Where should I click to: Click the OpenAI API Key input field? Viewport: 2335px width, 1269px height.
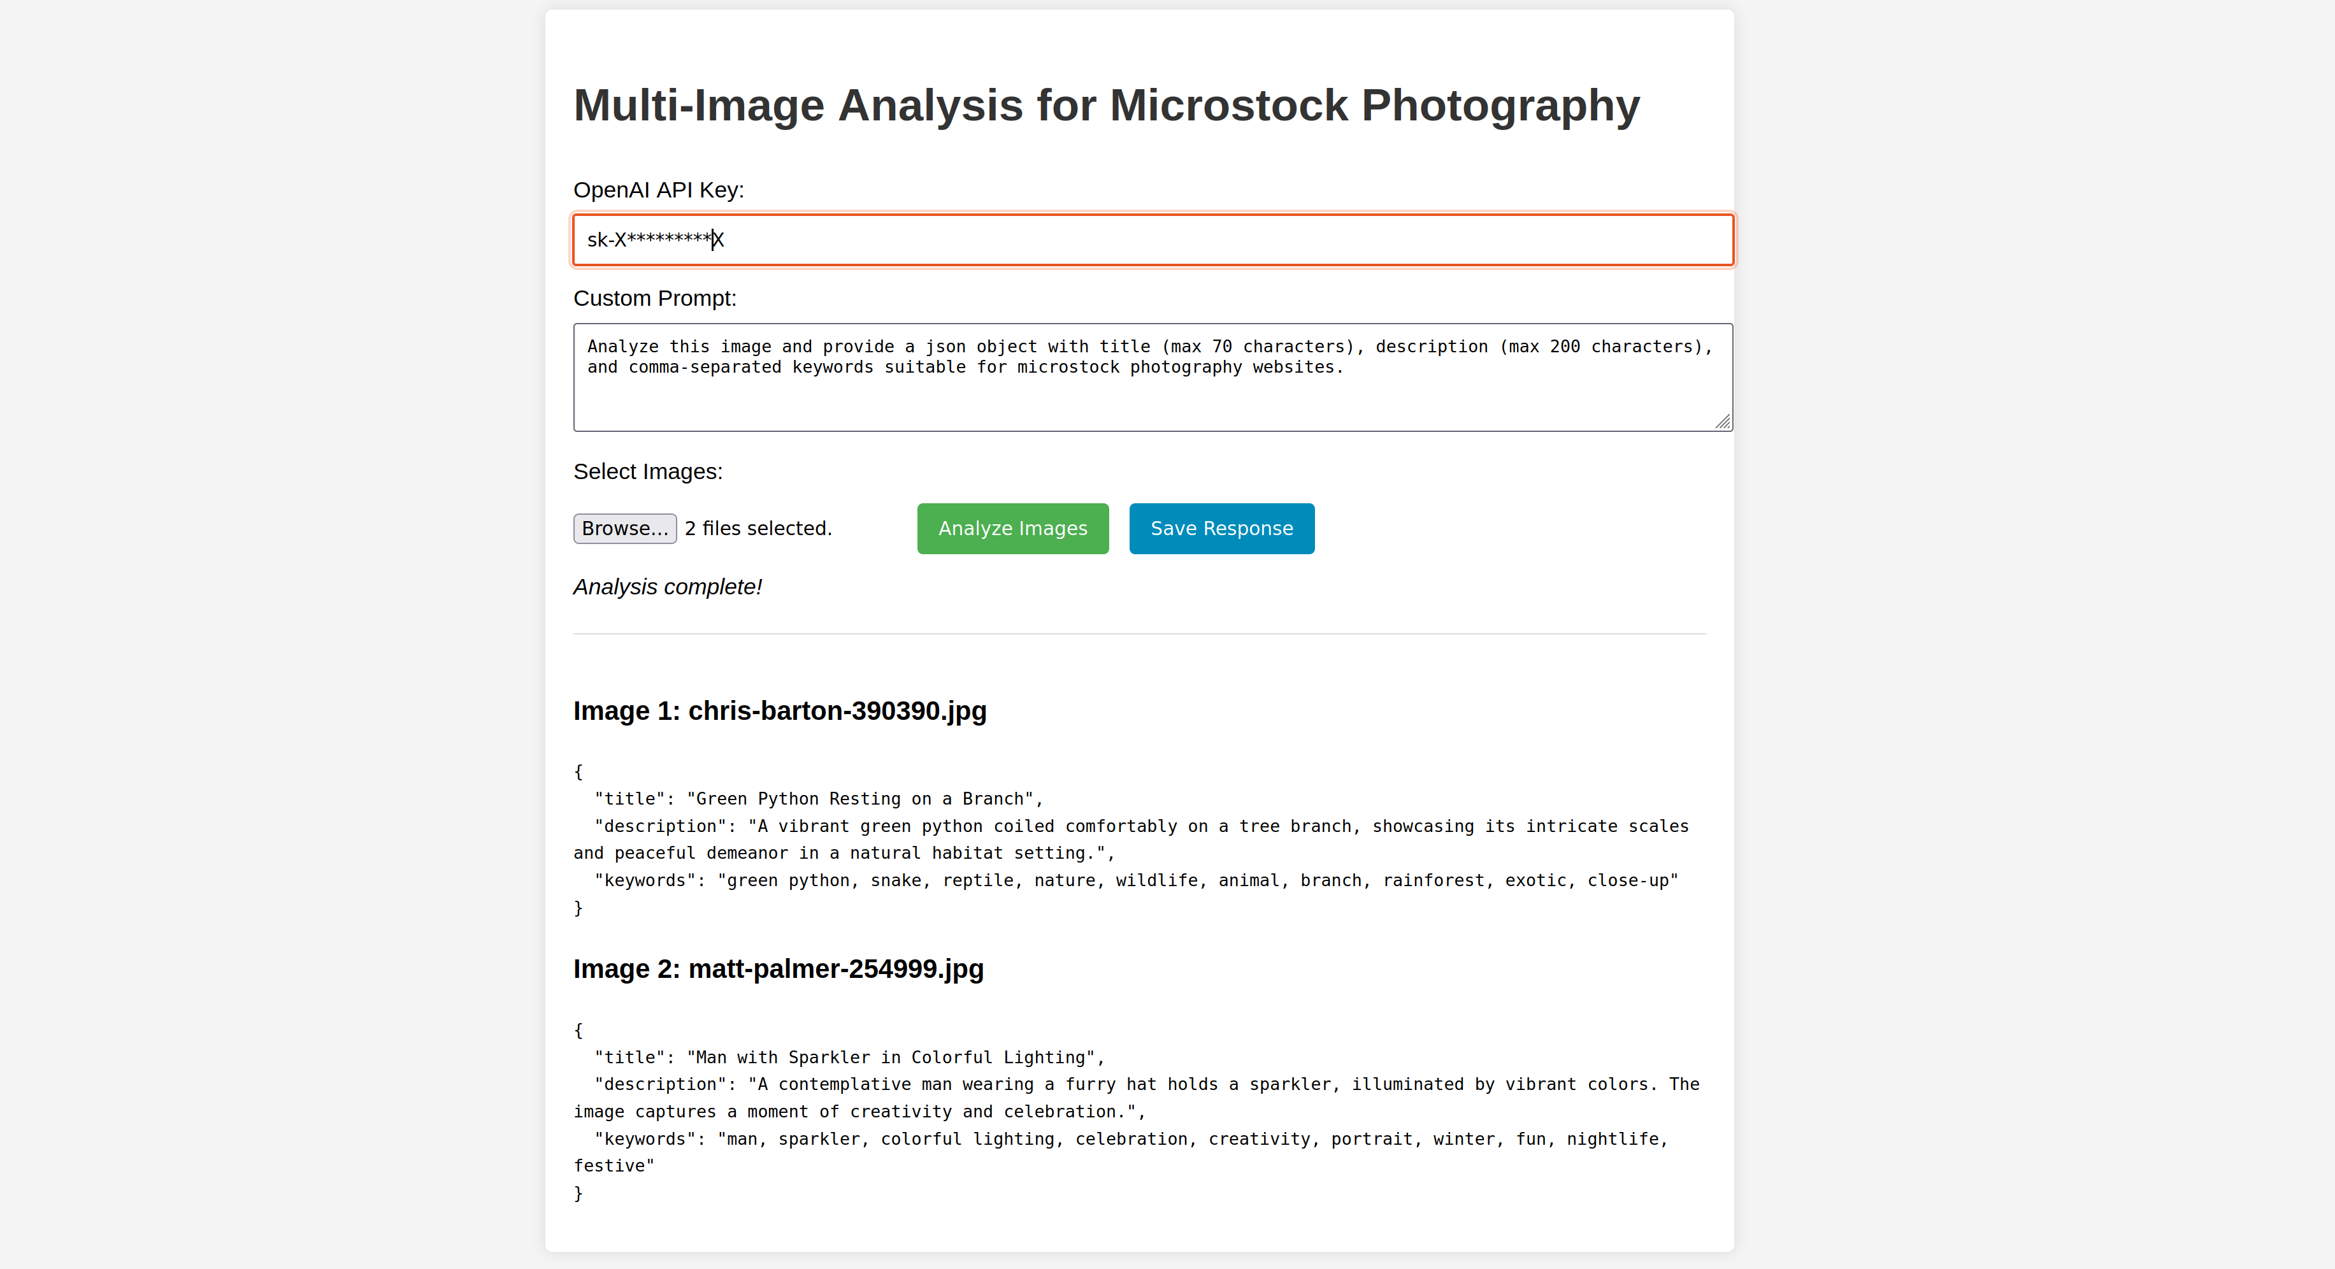(1152, 240)
